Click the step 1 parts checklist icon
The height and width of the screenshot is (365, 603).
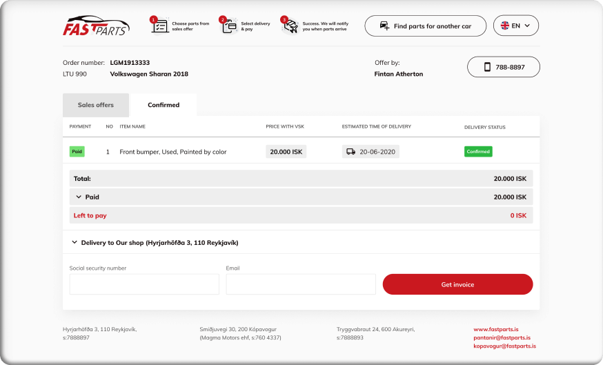coord(159,26)
